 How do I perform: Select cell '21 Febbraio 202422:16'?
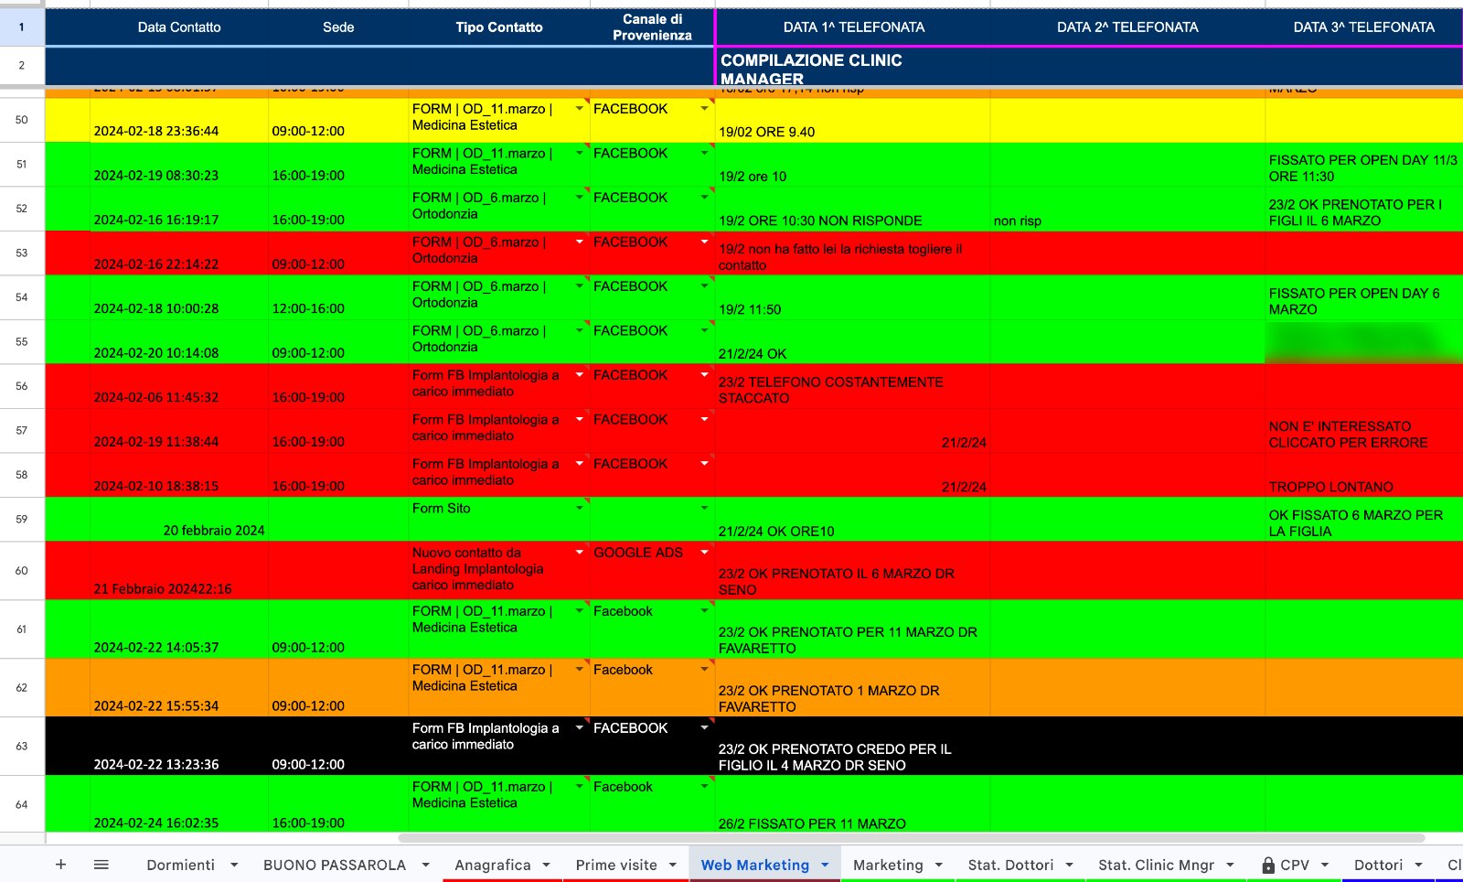[x=179, y=571]
